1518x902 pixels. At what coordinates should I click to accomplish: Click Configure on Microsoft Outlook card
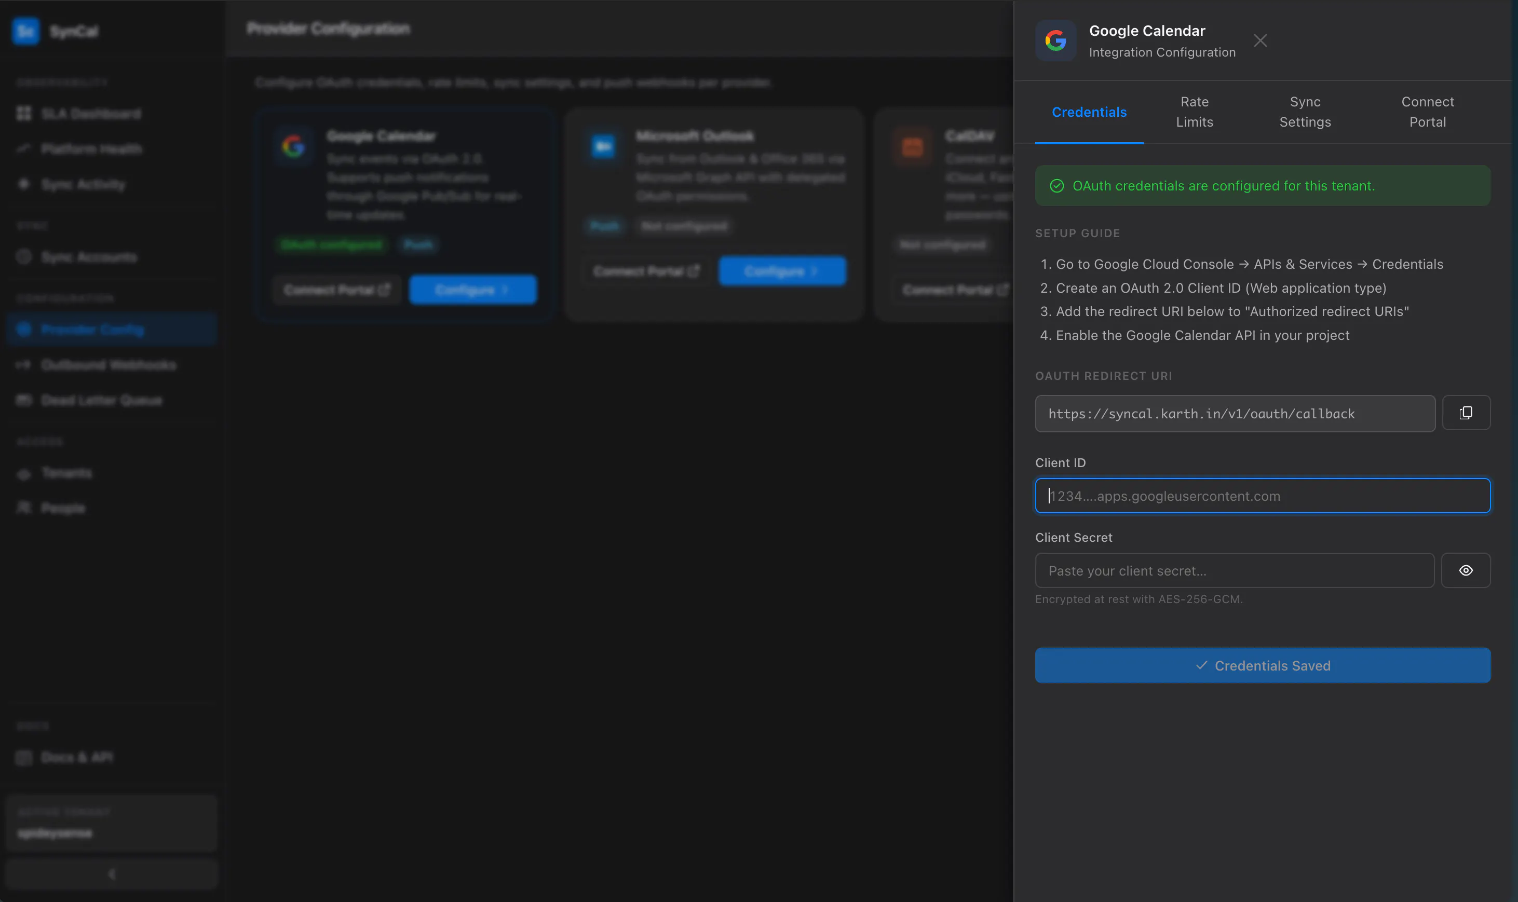782,271
